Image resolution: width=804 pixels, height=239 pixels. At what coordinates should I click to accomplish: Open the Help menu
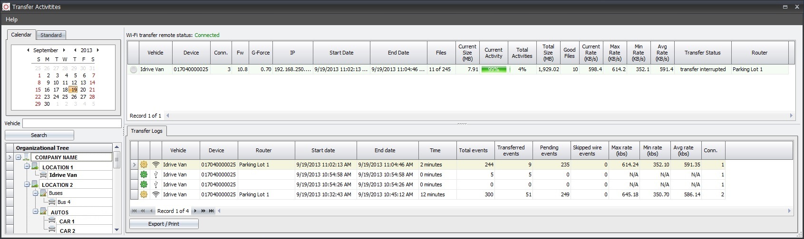tap(11, 19)
